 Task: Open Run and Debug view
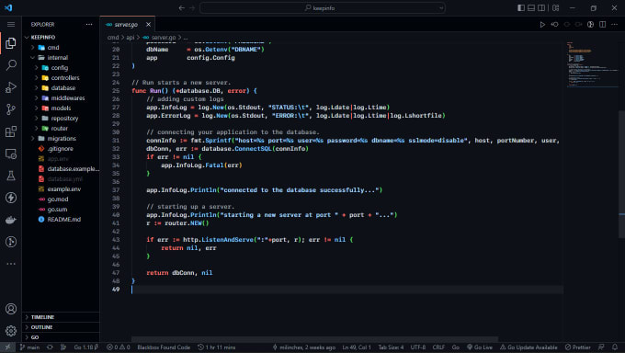(11, 87)
